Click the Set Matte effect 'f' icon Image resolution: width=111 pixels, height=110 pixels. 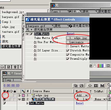[31, 34]
